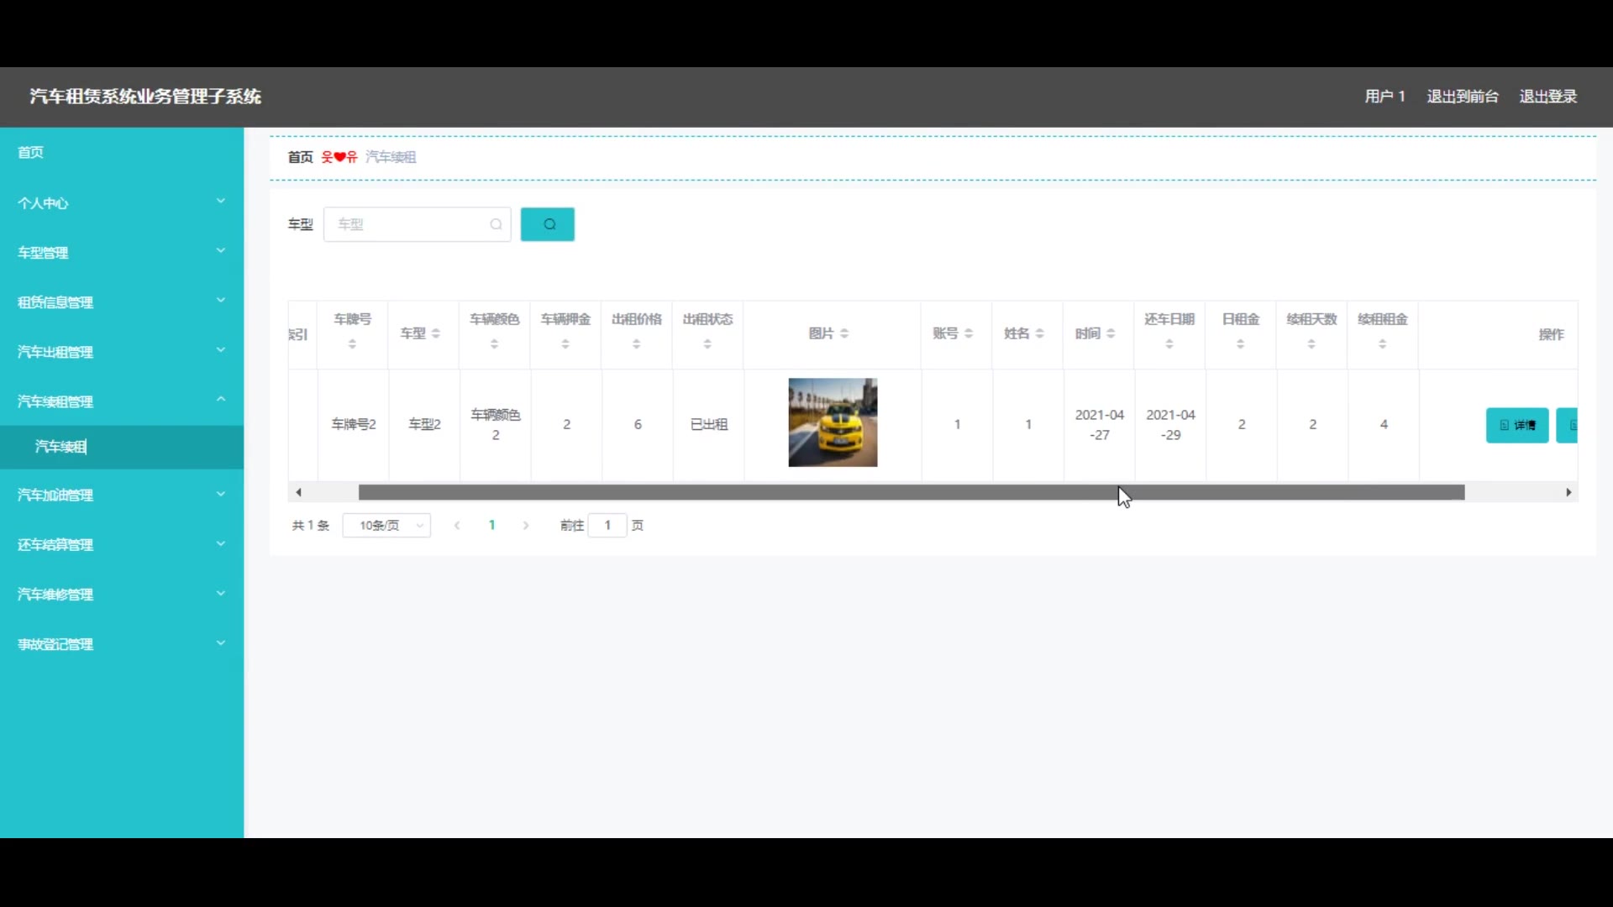Open 首页 in the sidebar
This screenshot has width=1613, height=907.
(x=31, y=152)
